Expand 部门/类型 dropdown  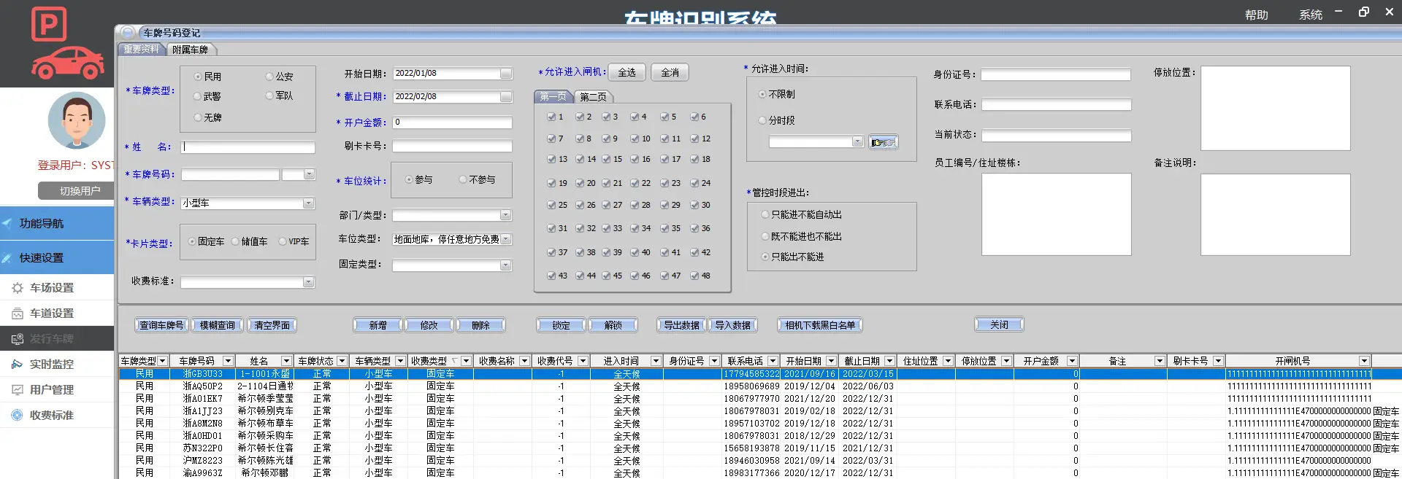click(x=505, y=215)
